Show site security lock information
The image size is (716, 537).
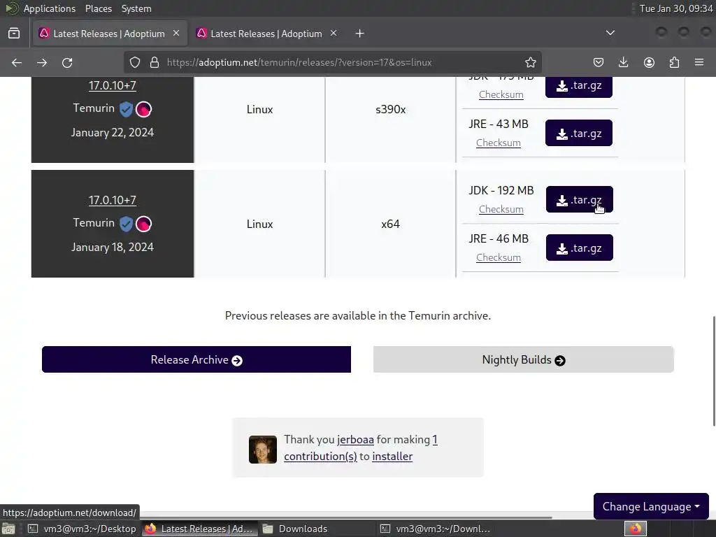point(155,62)
